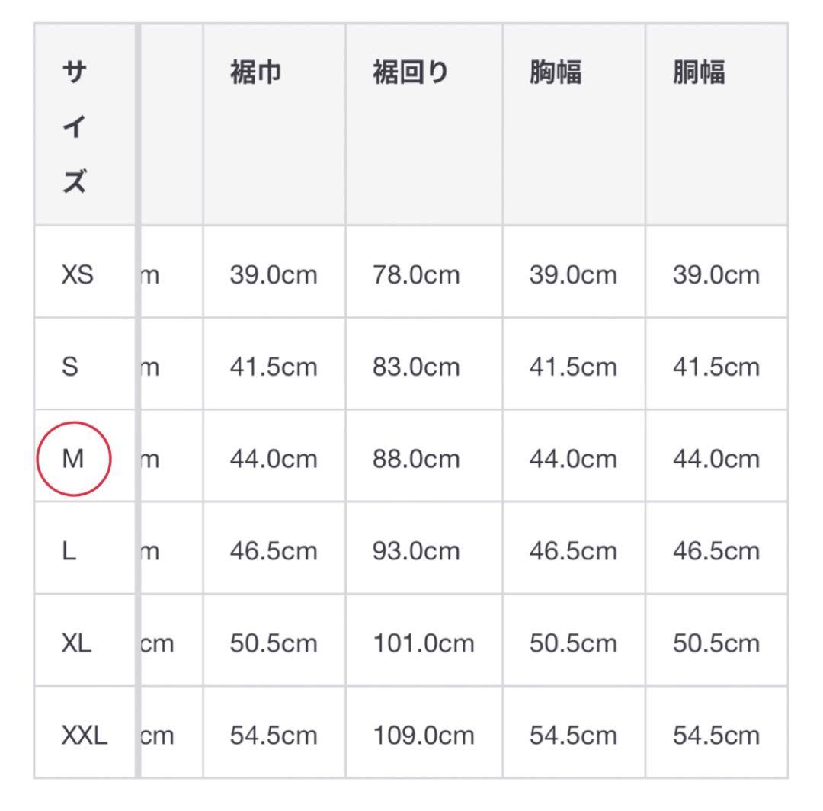
Task: Select the circled M size label
Action: pos(73,459)
